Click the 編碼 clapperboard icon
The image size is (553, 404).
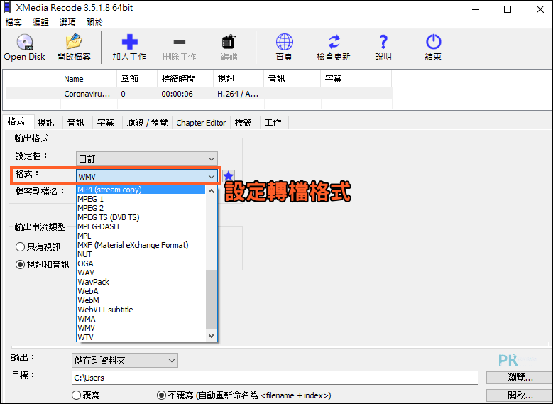tap(229, 42)
